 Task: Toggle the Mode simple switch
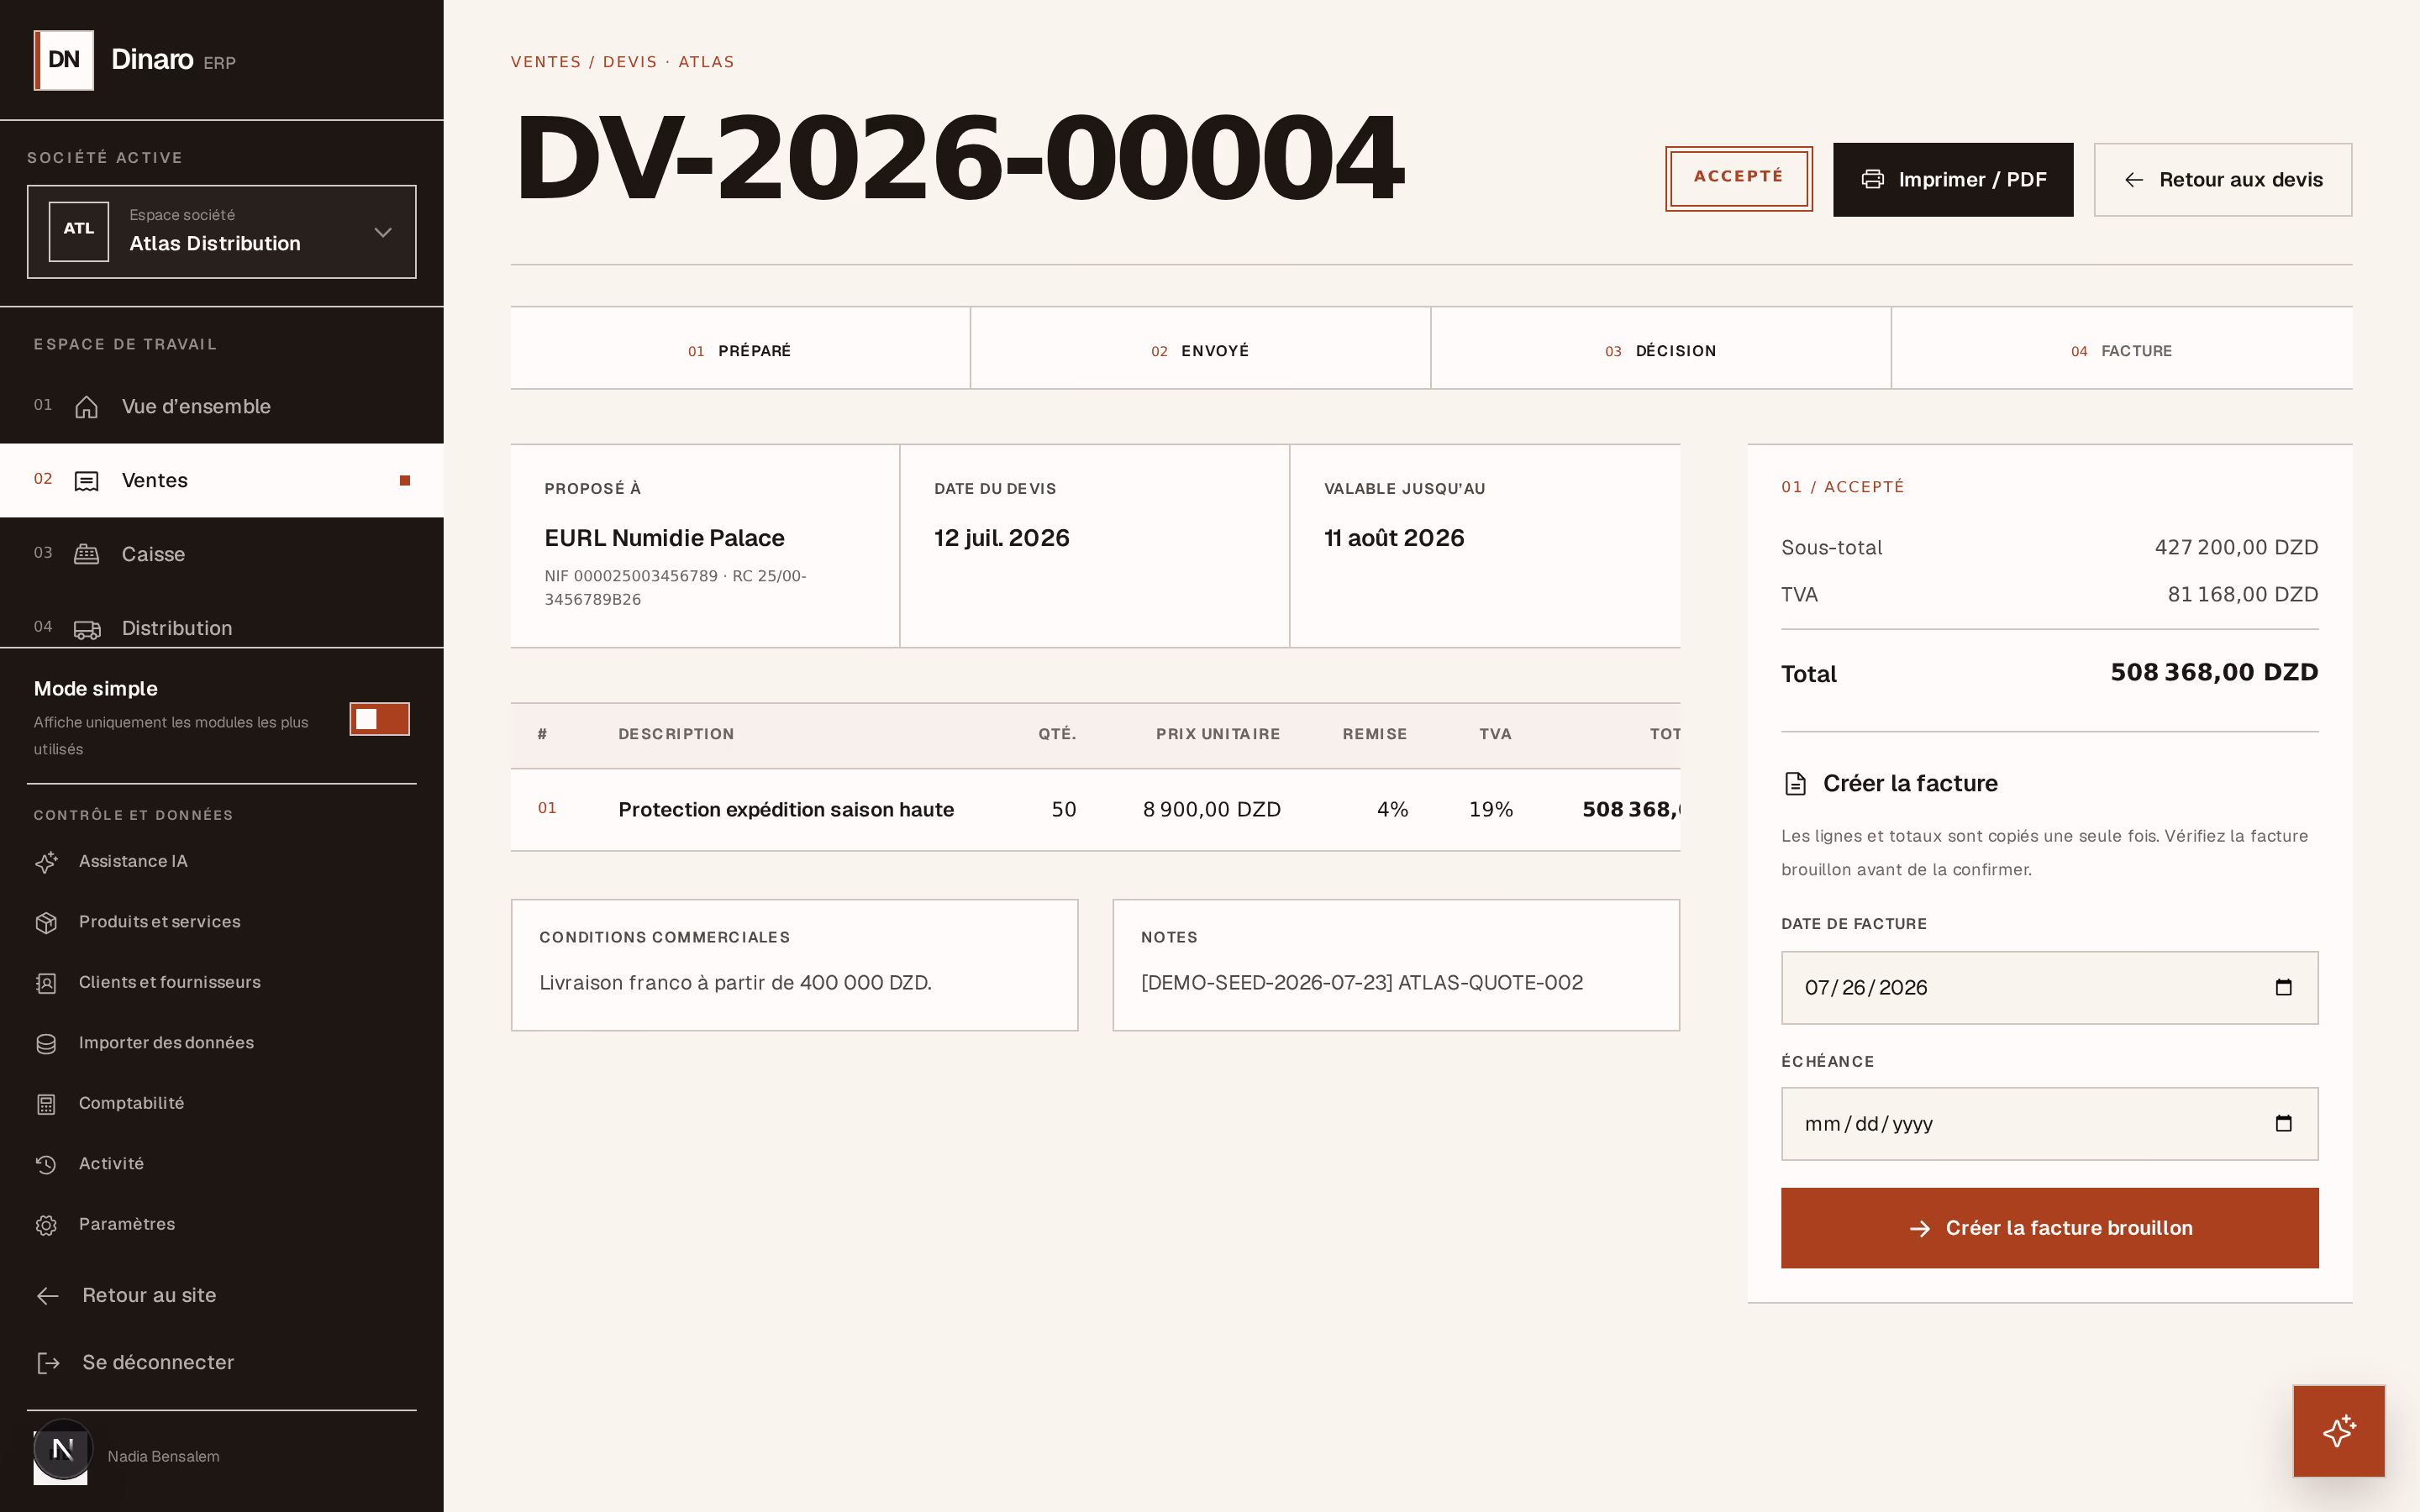coord(379,719)
